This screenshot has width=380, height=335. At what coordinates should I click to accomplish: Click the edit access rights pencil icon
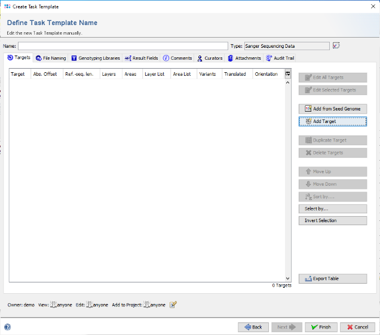173,305
